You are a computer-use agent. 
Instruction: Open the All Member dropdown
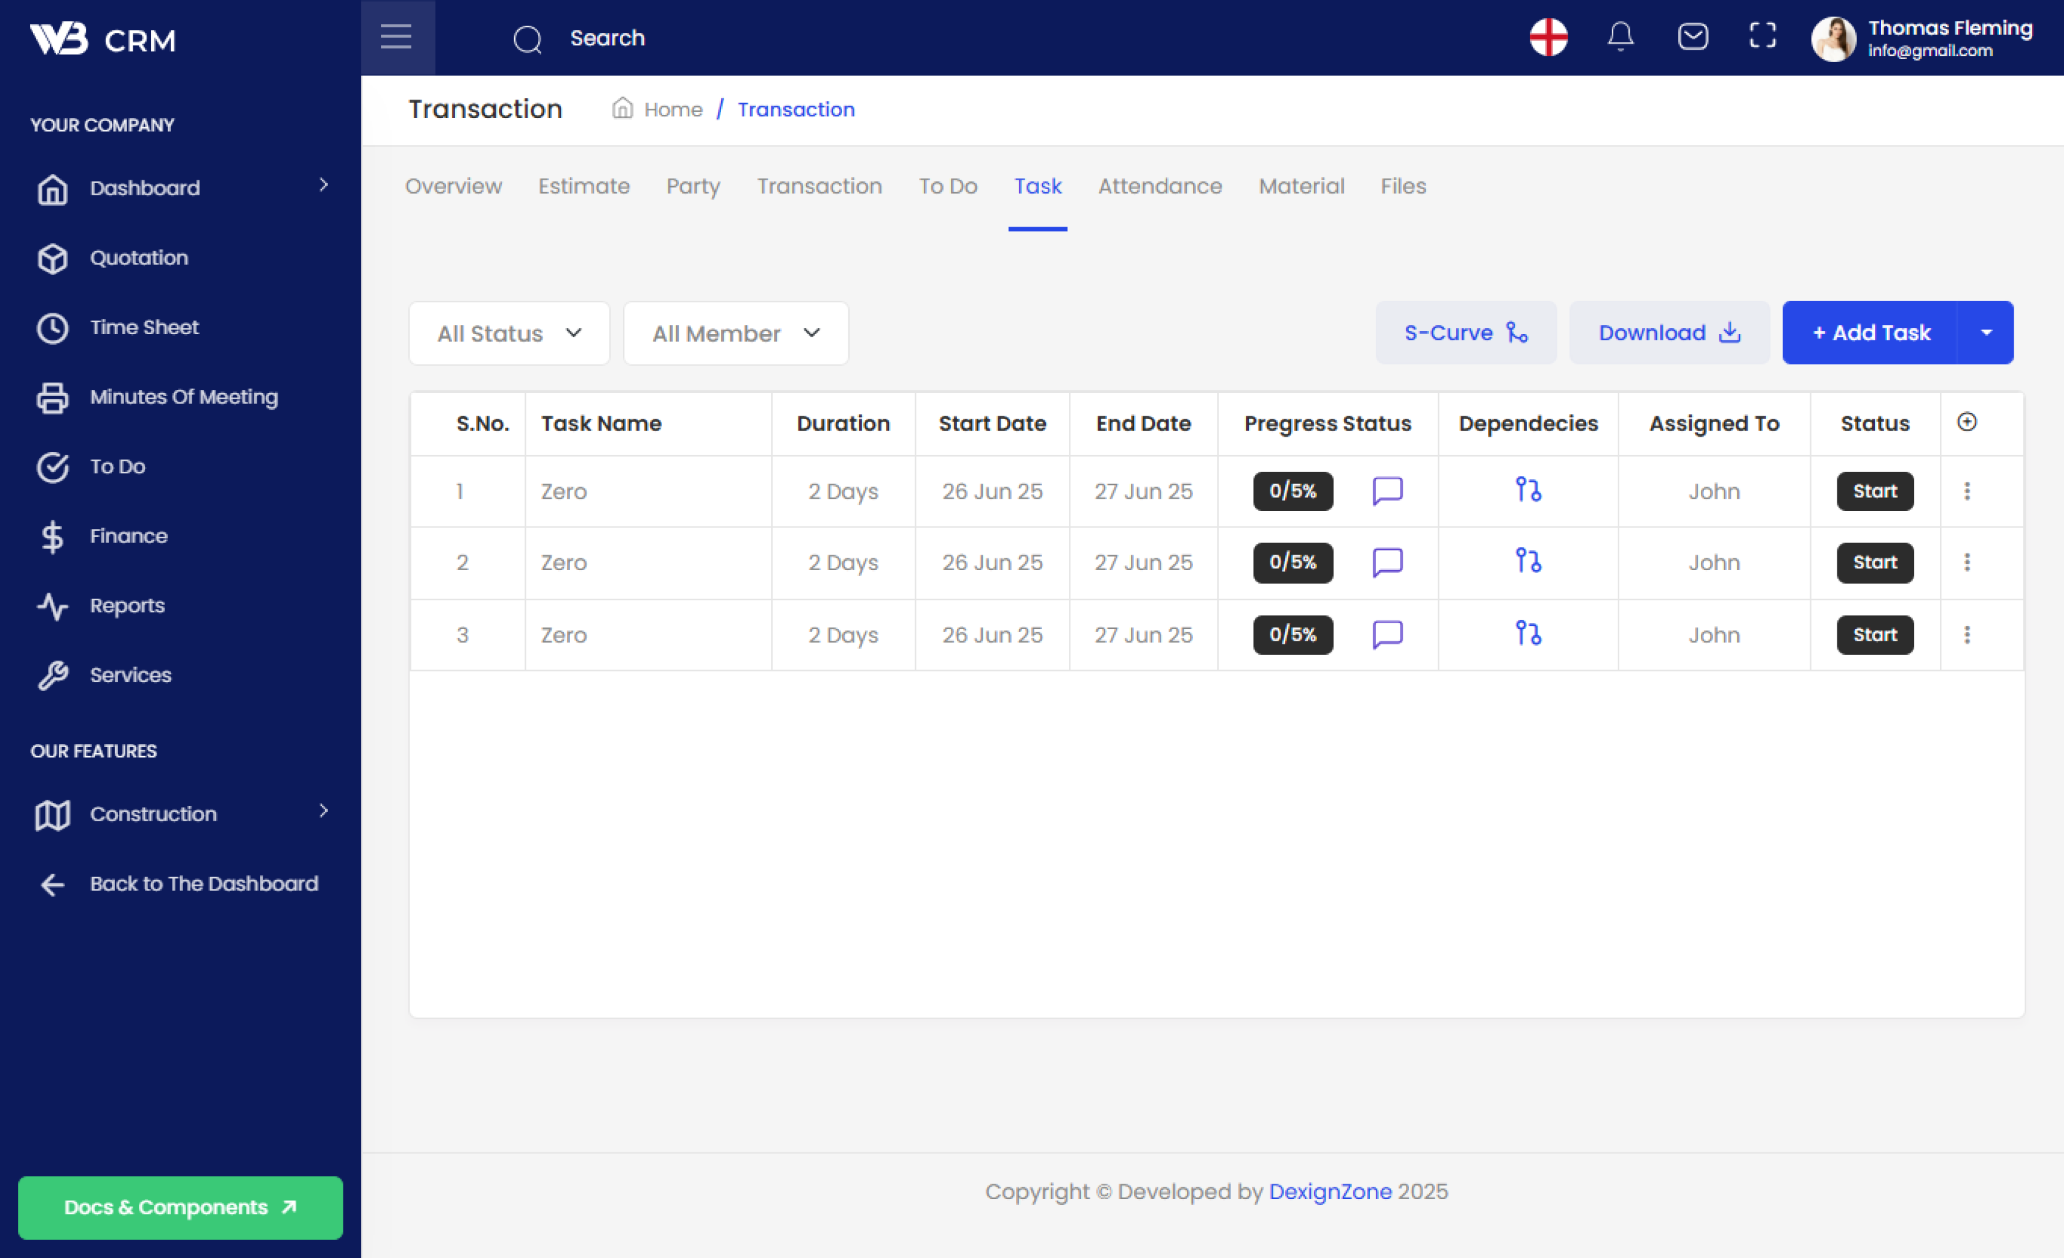(735, 334)
